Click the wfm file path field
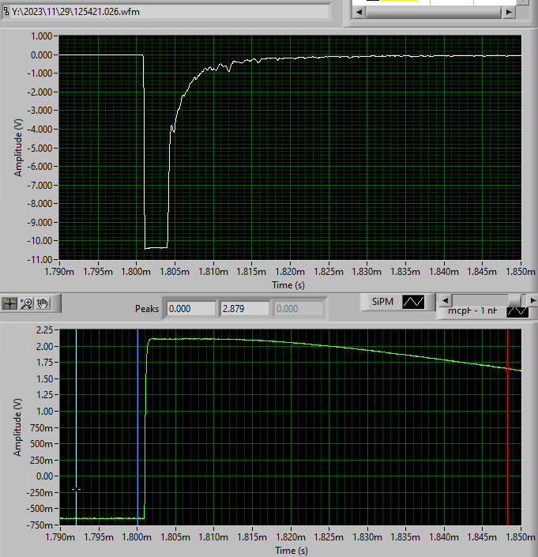 pyautogui.click(x=165, y=12)
